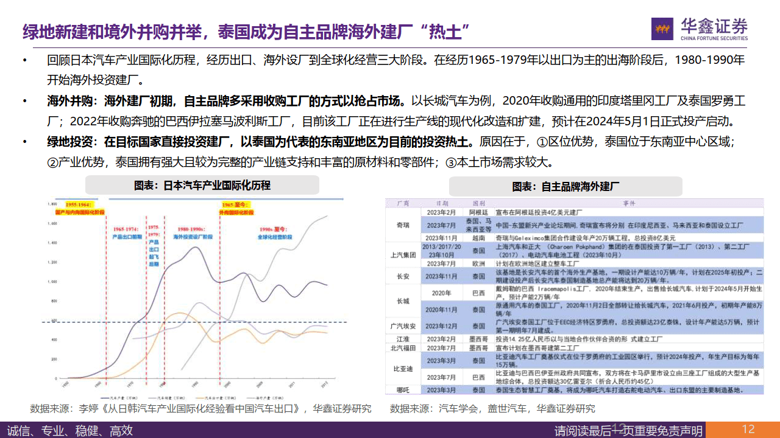780x438 pixels.
Task: Click the bold heading 绿地投资：在目标国家直接投资建厂
Action: [260, 142]
